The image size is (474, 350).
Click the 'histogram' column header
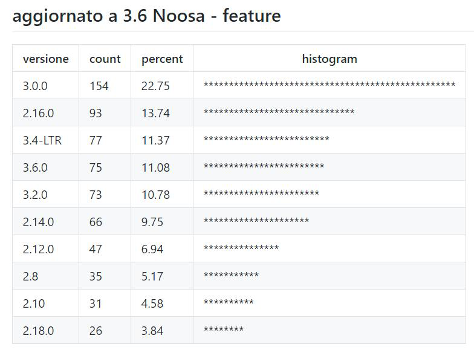pyautogui.click(x=330, y=59)
